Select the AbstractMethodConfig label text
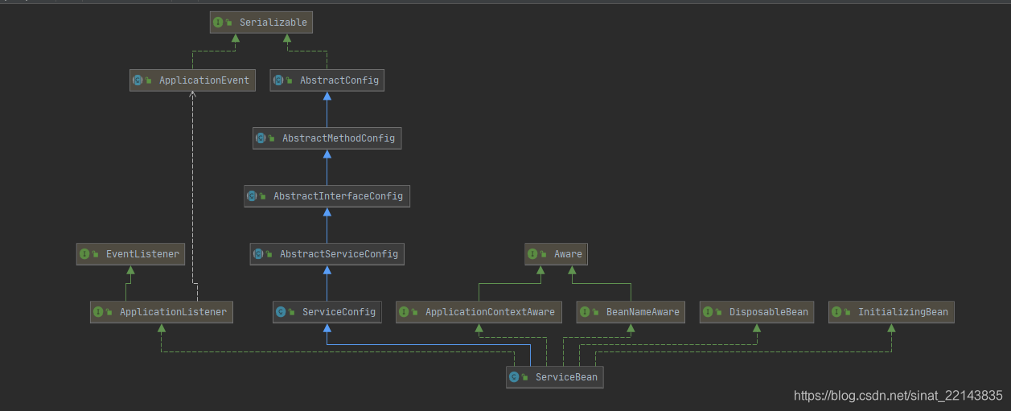Screen dimensions: 1011x411 (x=339, y=138)
